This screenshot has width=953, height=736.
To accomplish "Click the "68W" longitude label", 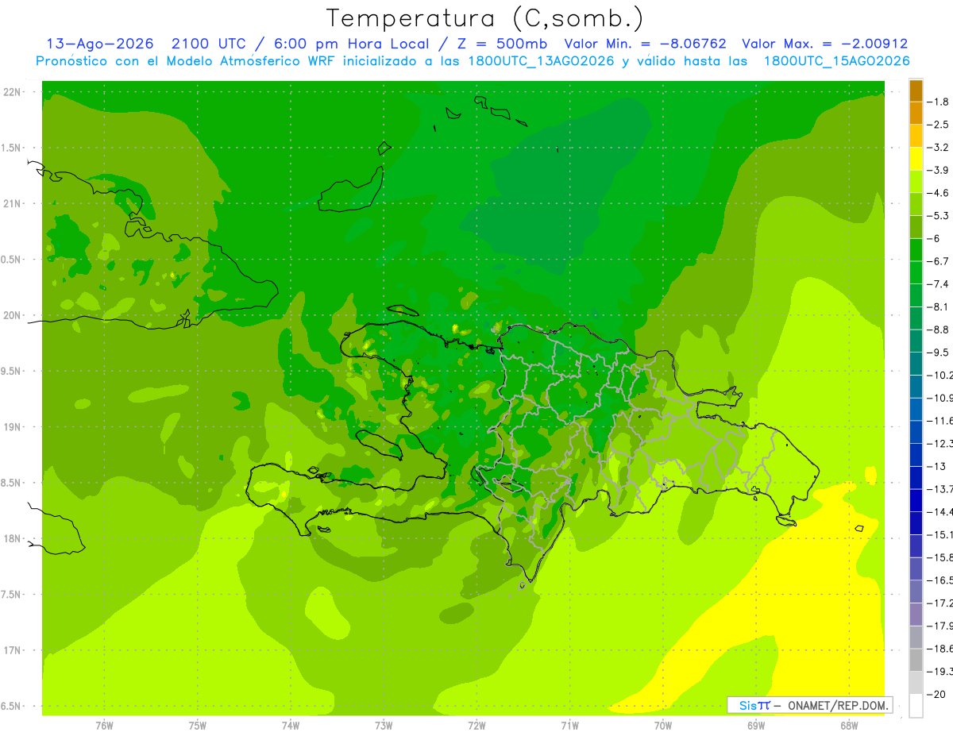I will click(849, 726).
